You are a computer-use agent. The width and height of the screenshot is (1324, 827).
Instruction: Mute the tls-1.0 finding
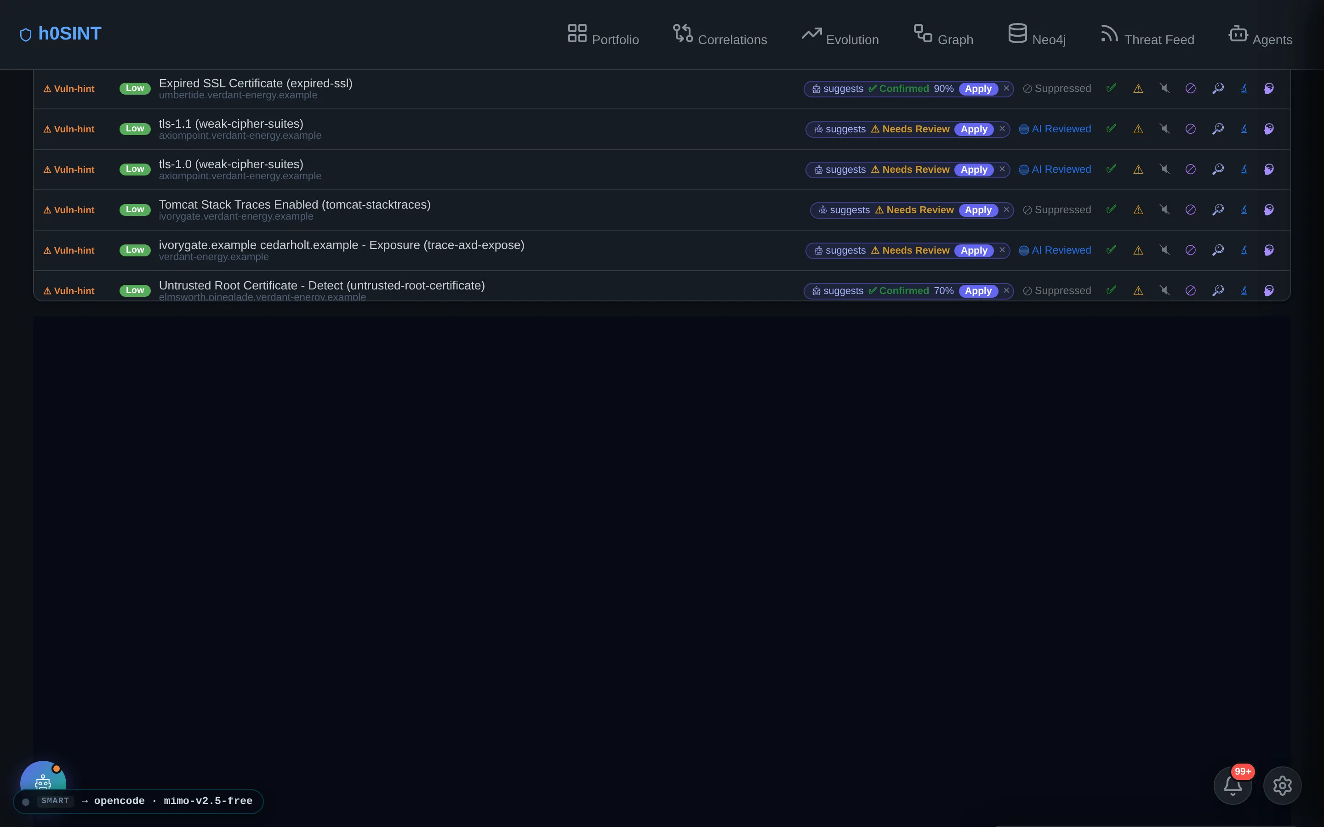point(1164,169)
